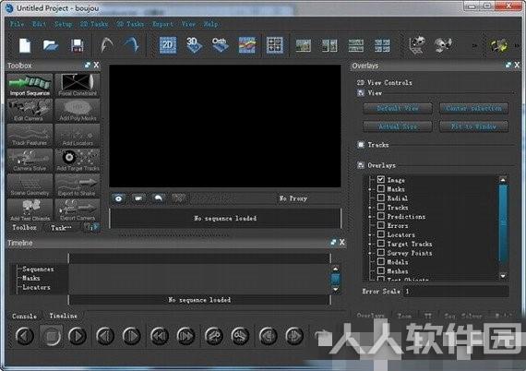Click the eye icon below the viewport
The height and width of the screenshot is (371, 526).
[119, 198]
